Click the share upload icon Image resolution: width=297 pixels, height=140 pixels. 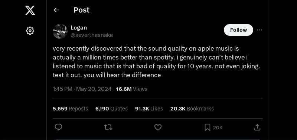(257, 127)
